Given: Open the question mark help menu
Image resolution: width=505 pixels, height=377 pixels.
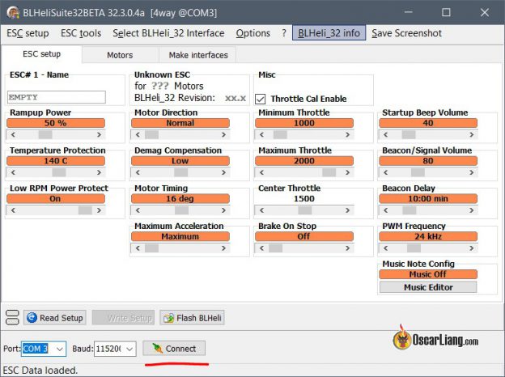Looking at the screenshot, I should tap(284, 33).
